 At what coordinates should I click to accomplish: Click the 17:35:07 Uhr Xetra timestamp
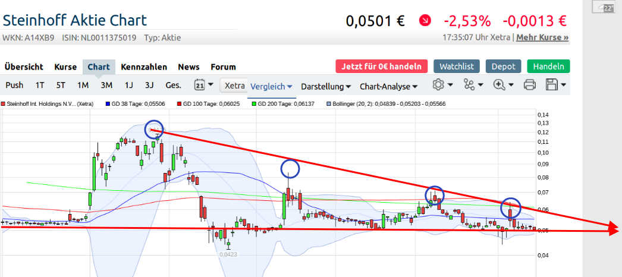pos(476,37)
